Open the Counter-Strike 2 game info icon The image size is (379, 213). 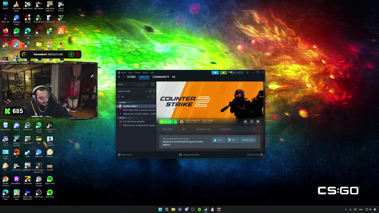[251, 122]
